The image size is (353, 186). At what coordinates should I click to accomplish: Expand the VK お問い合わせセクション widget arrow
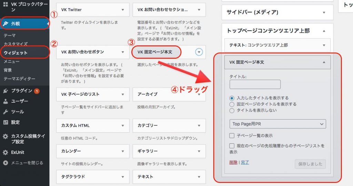pyautogui.click(x=199, y=10)
